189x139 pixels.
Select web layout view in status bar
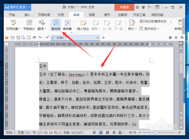[x=114, y=133]
